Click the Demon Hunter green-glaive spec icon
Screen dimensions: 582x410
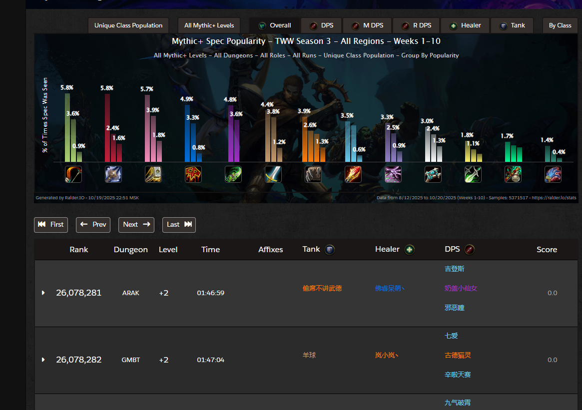point(233,174)
